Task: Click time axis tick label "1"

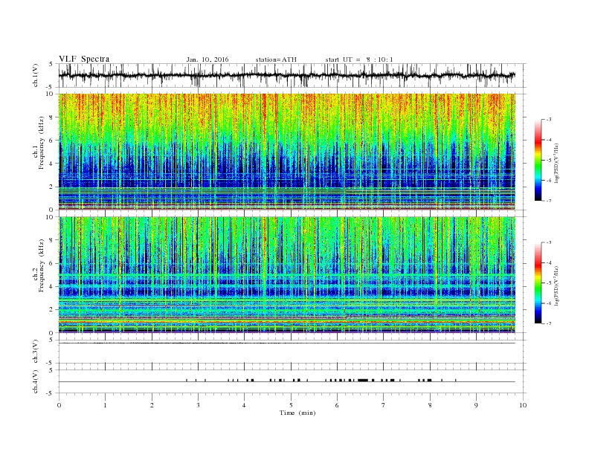Action: pos(105,405)
